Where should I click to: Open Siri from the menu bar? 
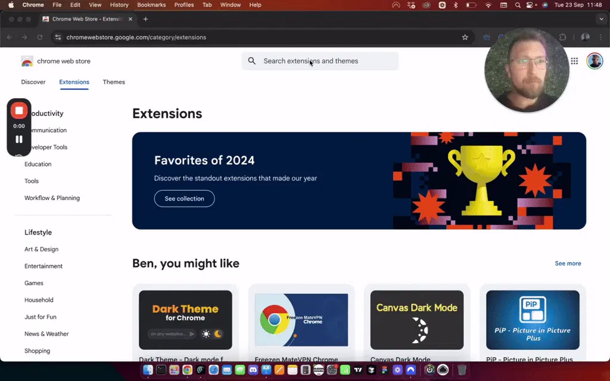pos(545,5)
